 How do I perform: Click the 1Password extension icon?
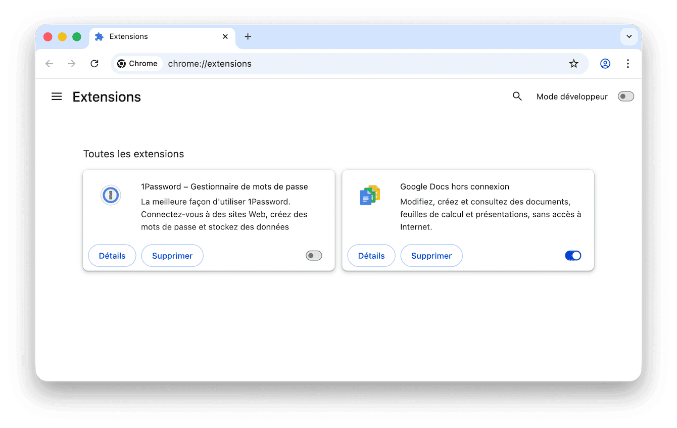coord(111,195)
